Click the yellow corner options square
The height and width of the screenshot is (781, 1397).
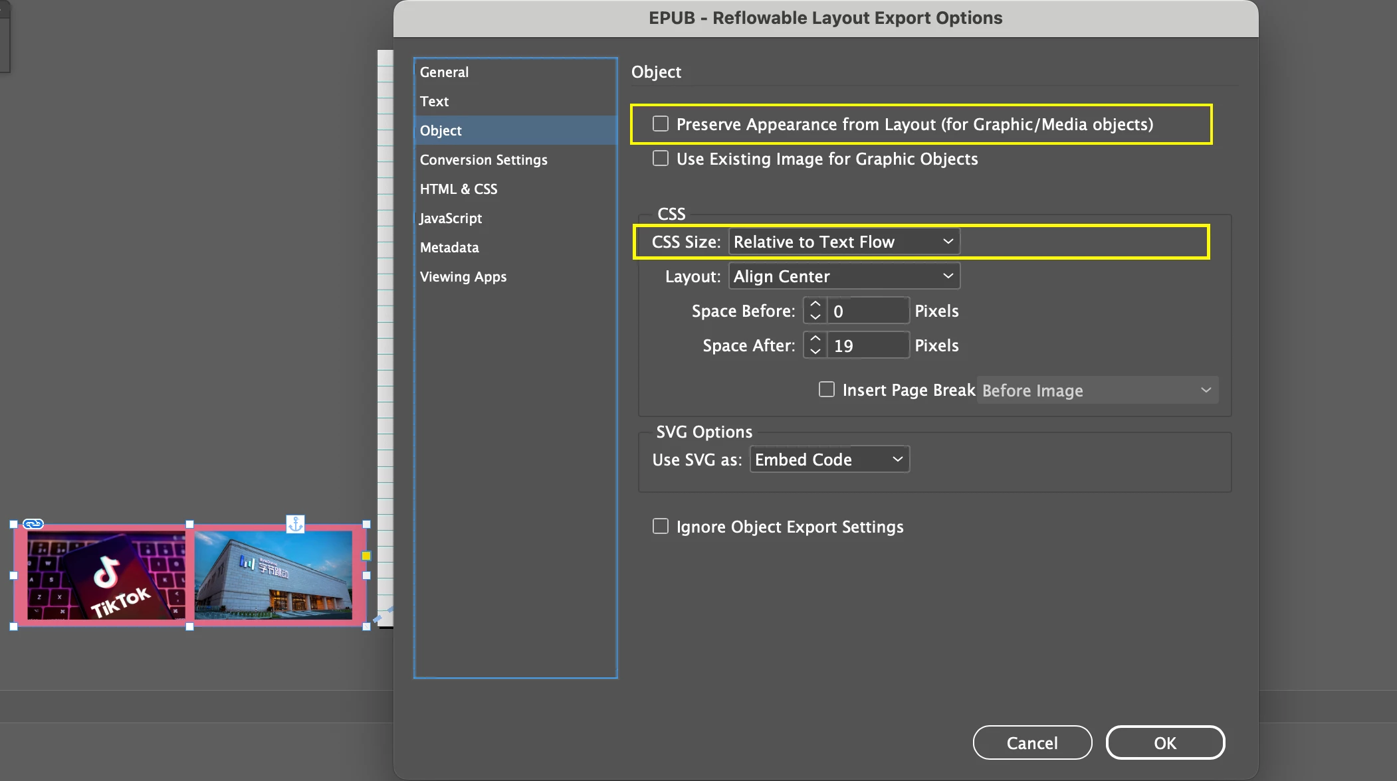point(366,556)
